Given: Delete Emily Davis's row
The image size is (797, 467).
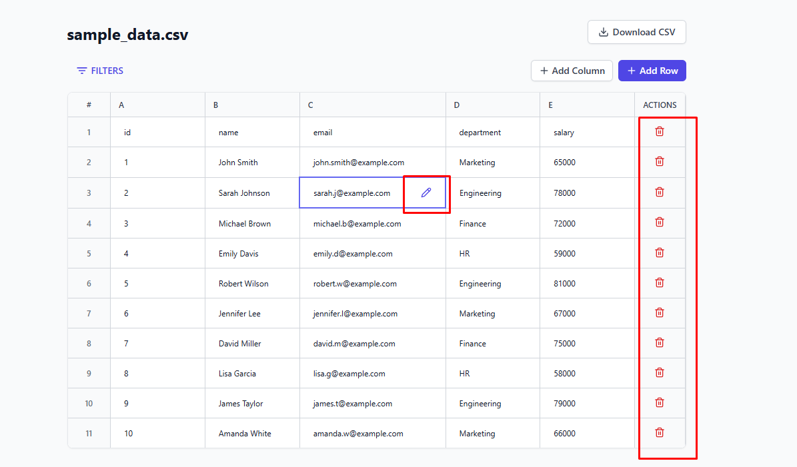Looking at the screenshot, I should pyautogui.click(x=660, y=252).
